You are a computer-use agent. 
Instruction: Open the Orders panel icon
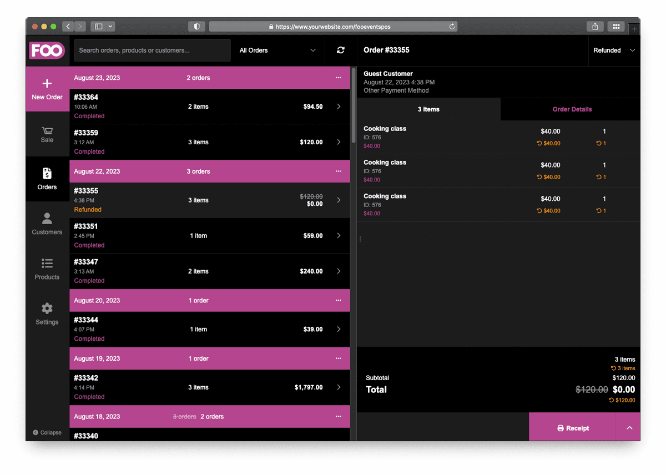pos(47,173)
